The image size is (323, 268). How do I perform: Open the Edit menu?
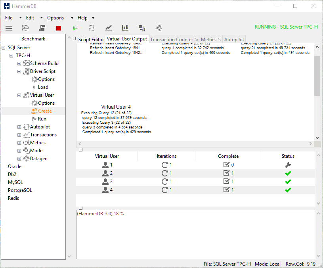coord(30,18)
